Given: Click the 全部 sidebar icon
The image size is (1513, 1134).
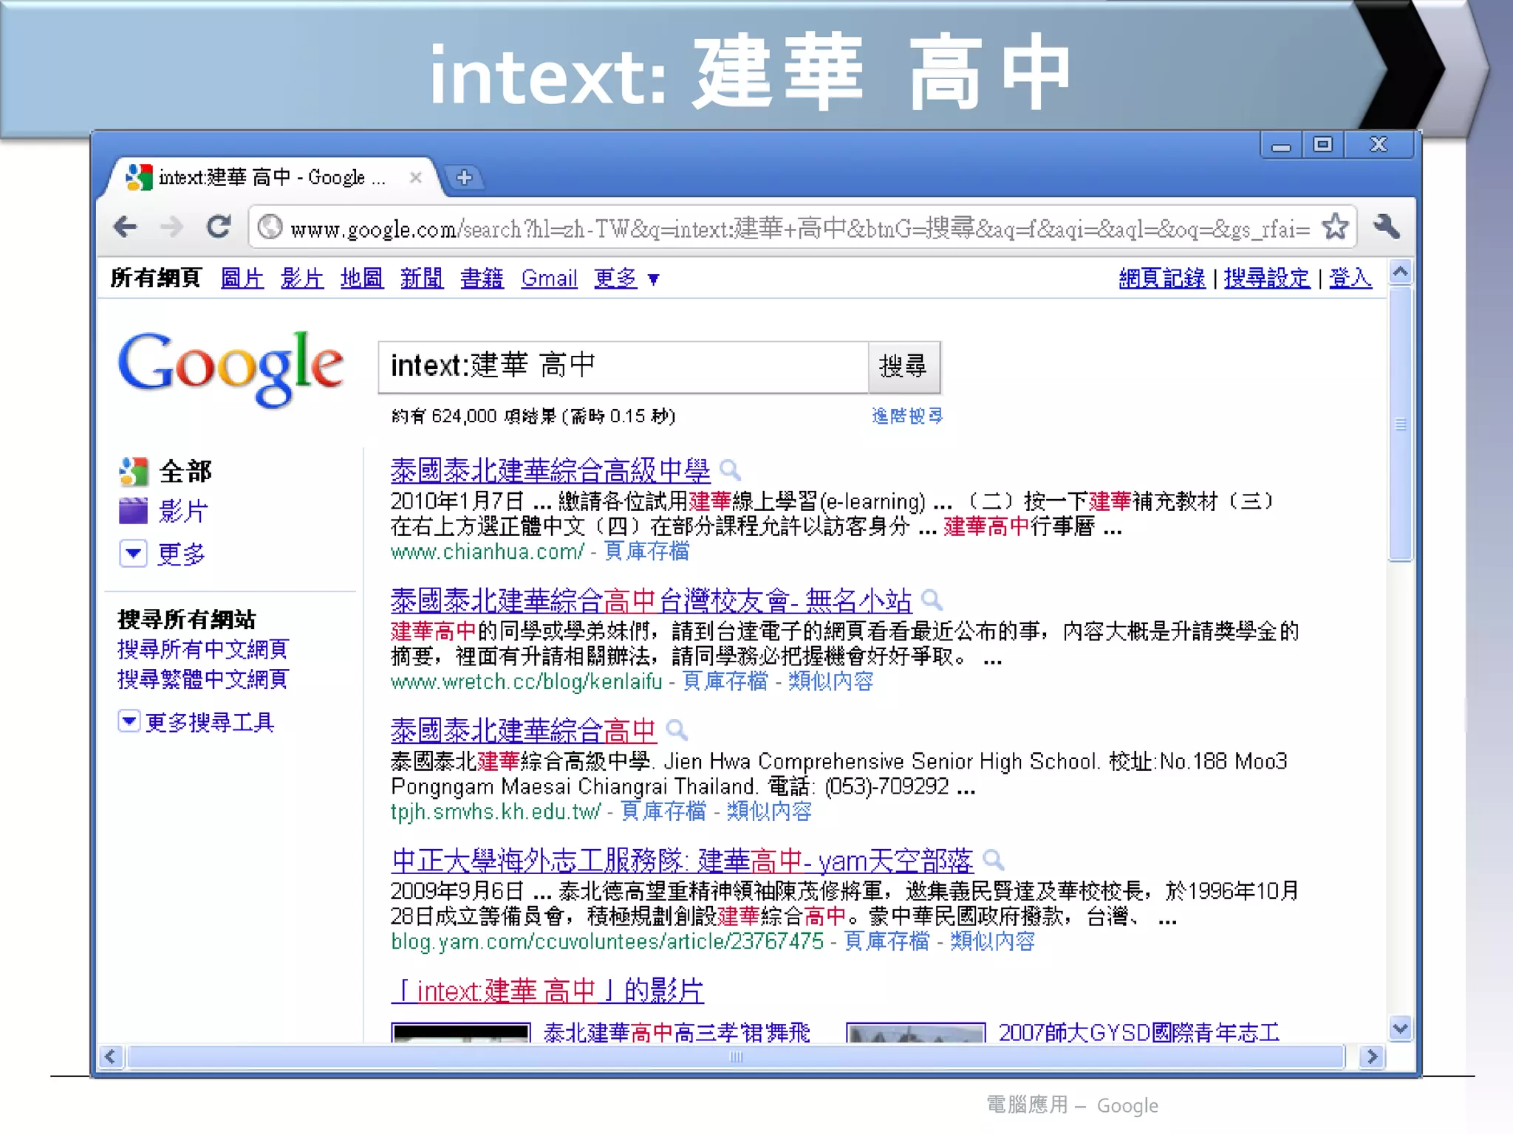Looking at the screenshot, I should pos(134,472).
